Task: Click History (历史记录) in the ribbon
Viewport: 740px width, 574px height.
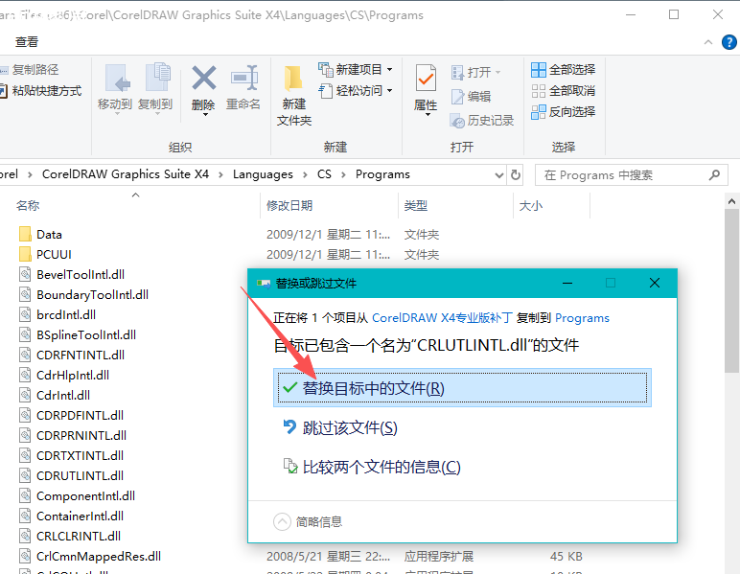Action: (x=482, y=121)
